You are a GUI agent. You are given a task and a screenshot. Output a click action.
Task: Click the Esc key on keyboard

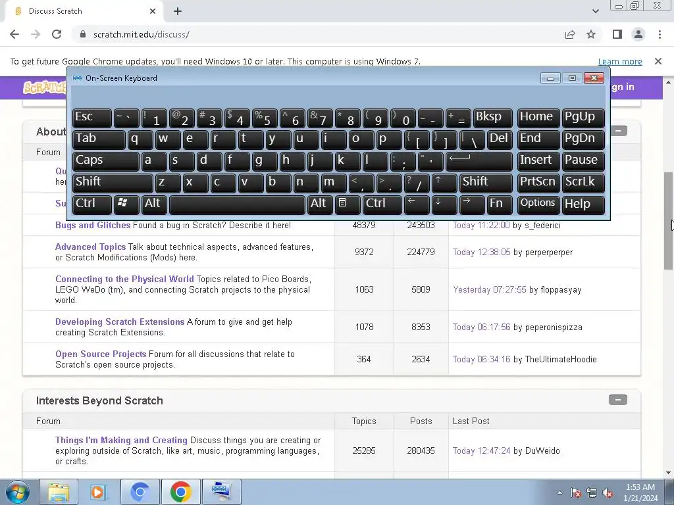[92, 118]
